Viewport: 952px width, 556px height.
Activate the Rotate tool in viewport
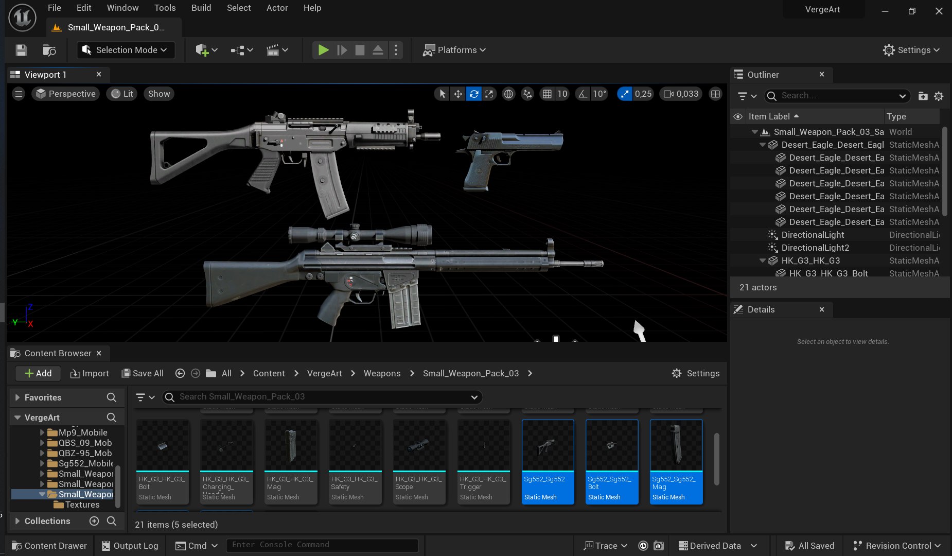(474, 94)
